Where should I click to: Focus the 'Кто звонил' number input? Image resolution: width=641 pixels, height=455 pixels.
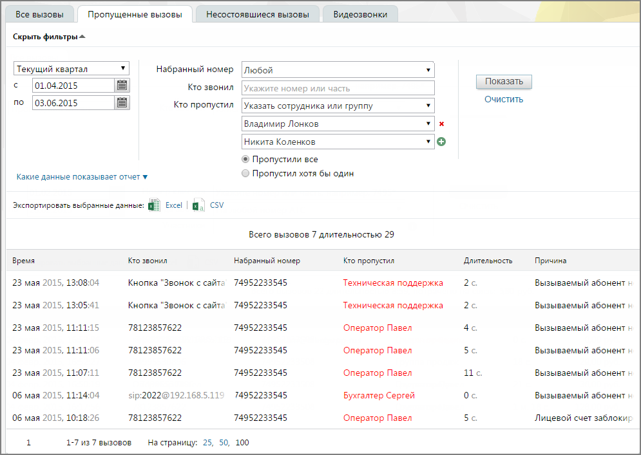point(338,88)
